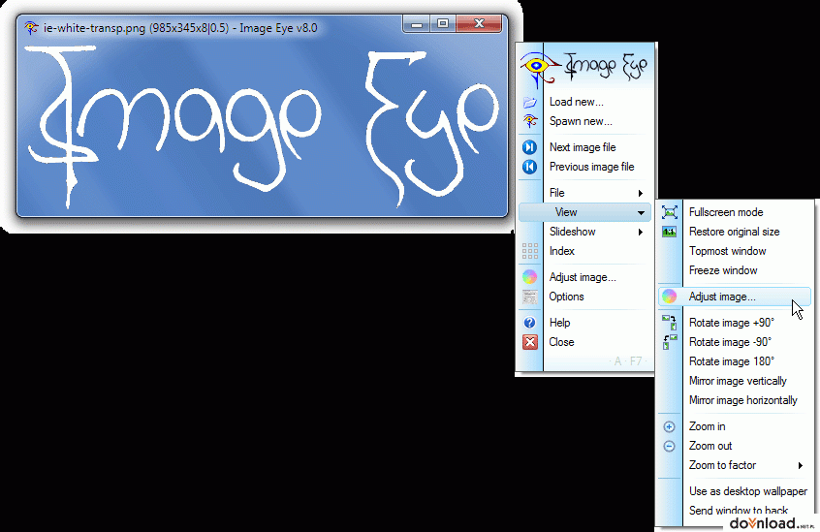Choose Load new... from the menu
820x532 pixels.
[584, 102]
